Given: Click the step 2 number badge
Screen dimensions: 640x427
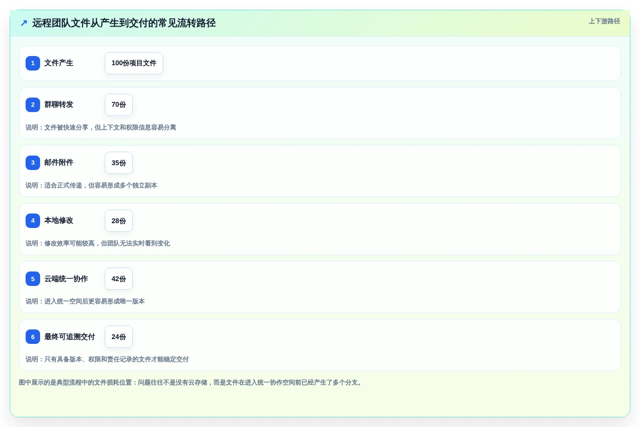Looking at the screenshot, I should 33,105.
